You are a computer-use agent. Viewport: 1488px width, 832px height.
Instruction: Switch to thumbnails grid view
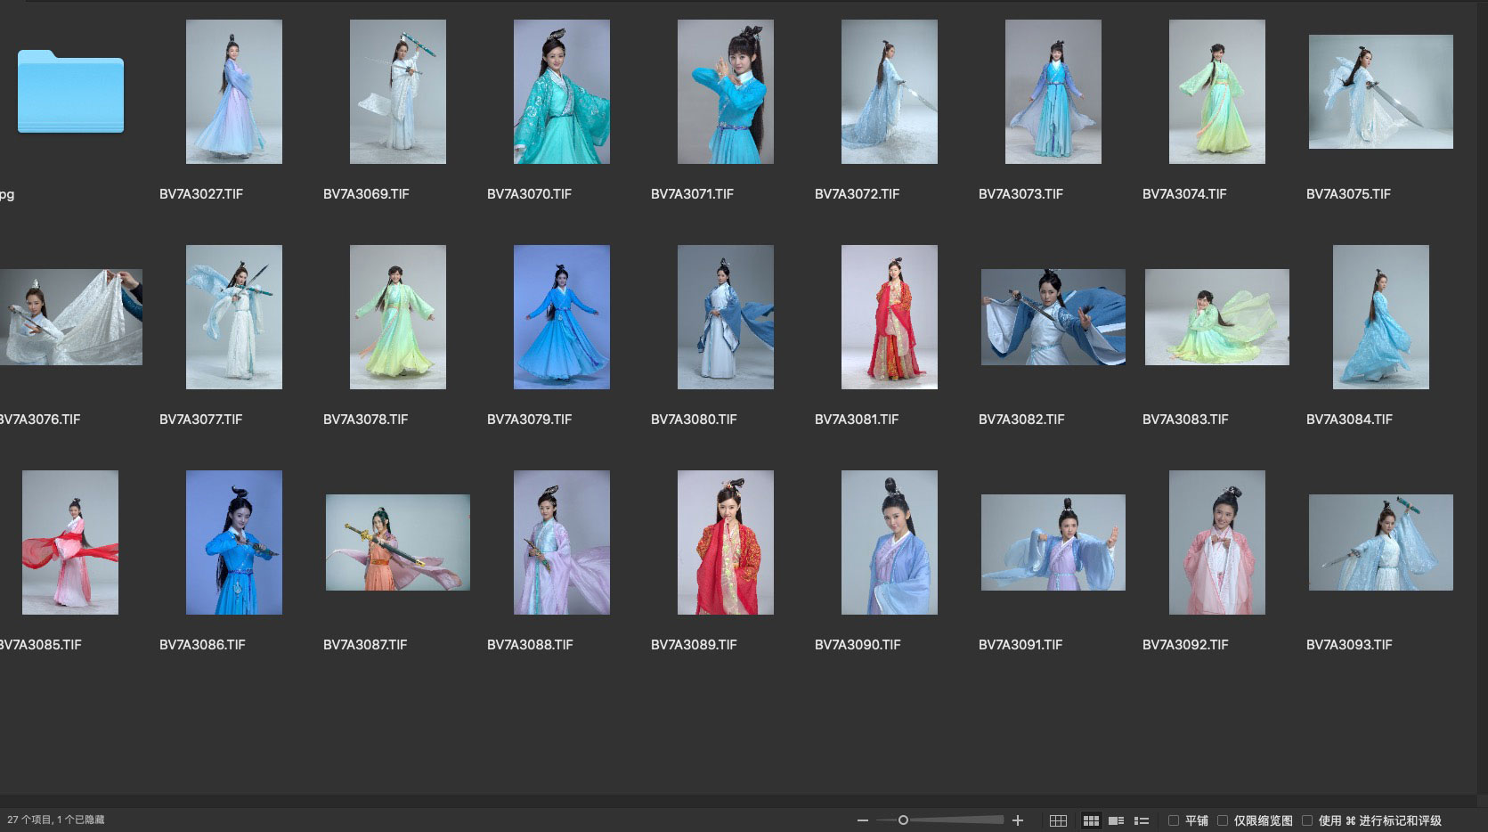(1090, 820)
